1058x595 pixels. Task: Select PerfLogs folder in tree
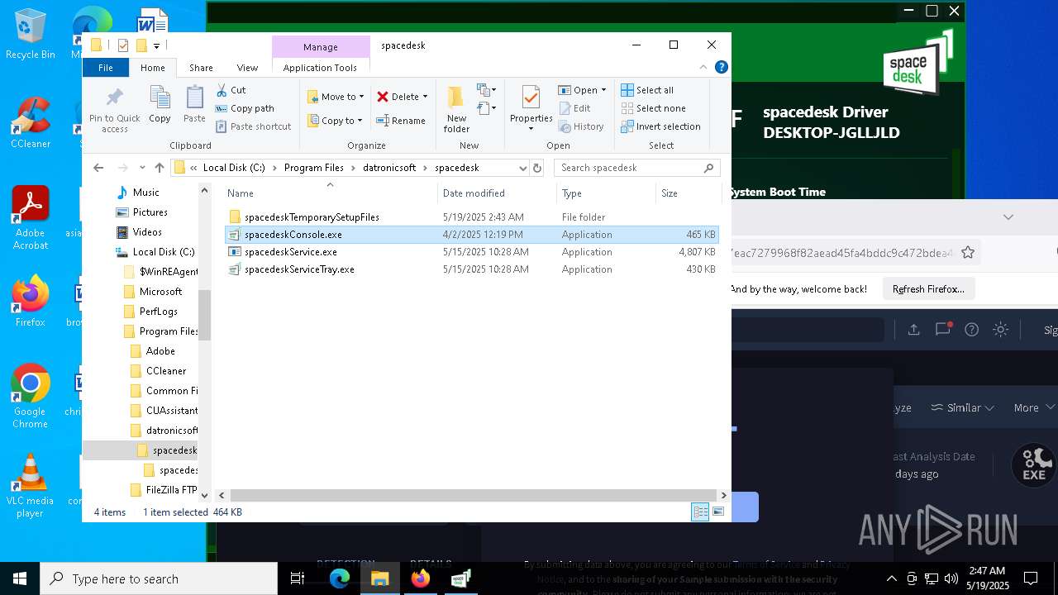point(158,312)
